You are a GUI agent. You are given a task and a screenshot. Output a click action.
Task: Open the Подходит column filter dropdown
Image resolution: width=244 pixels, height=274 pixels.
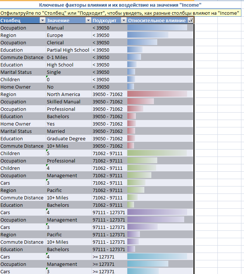coord(124,20)
